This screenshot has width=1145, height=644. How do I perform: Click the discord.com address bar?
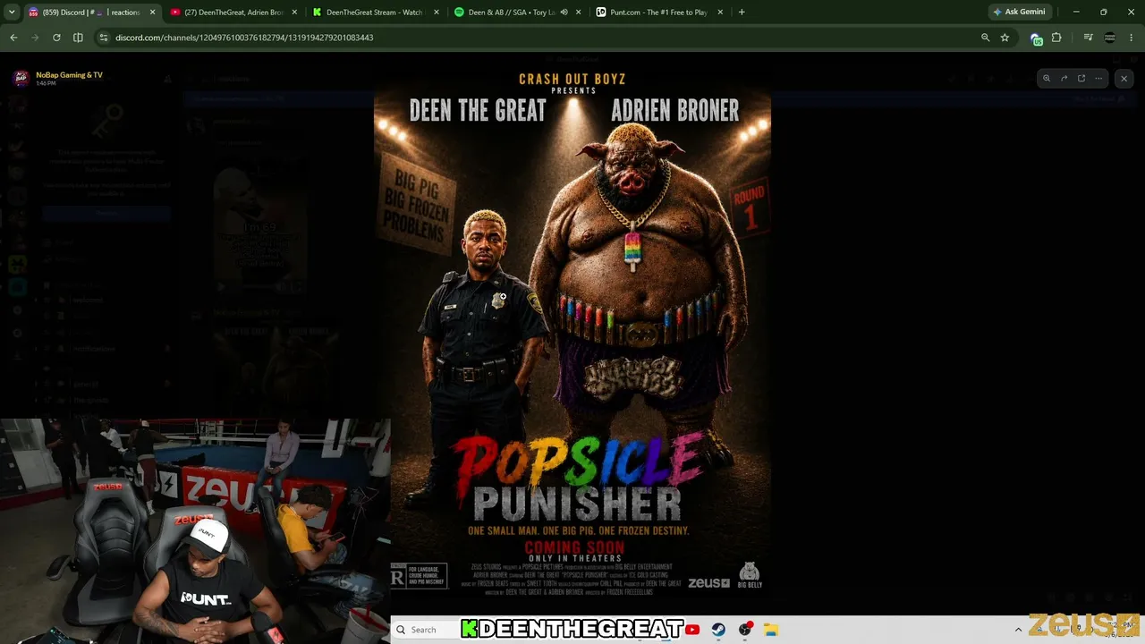[x=537, y=38]
